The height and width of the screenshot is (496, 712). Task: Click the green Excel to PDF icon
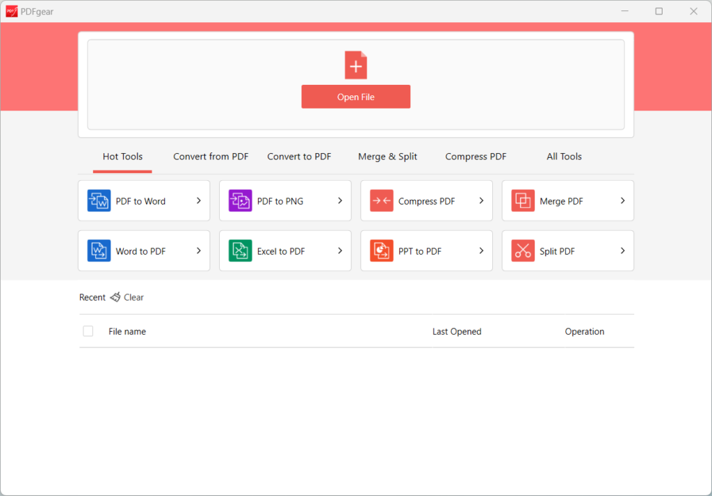pos(240,251)
